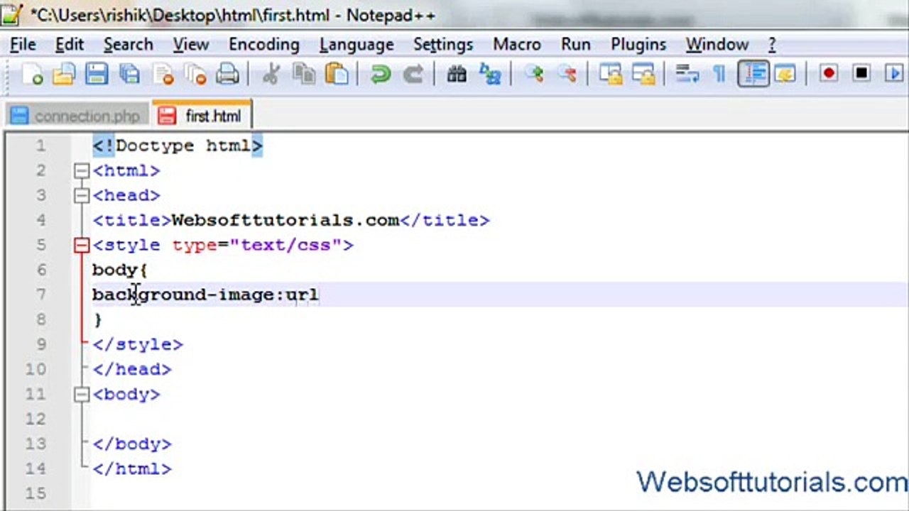
Task: Open the Search menu
Action: point(128,44)
